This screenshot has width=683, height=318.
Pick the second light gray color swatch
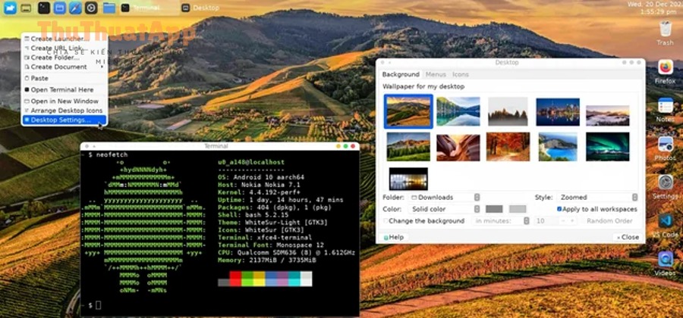point(518,209)
